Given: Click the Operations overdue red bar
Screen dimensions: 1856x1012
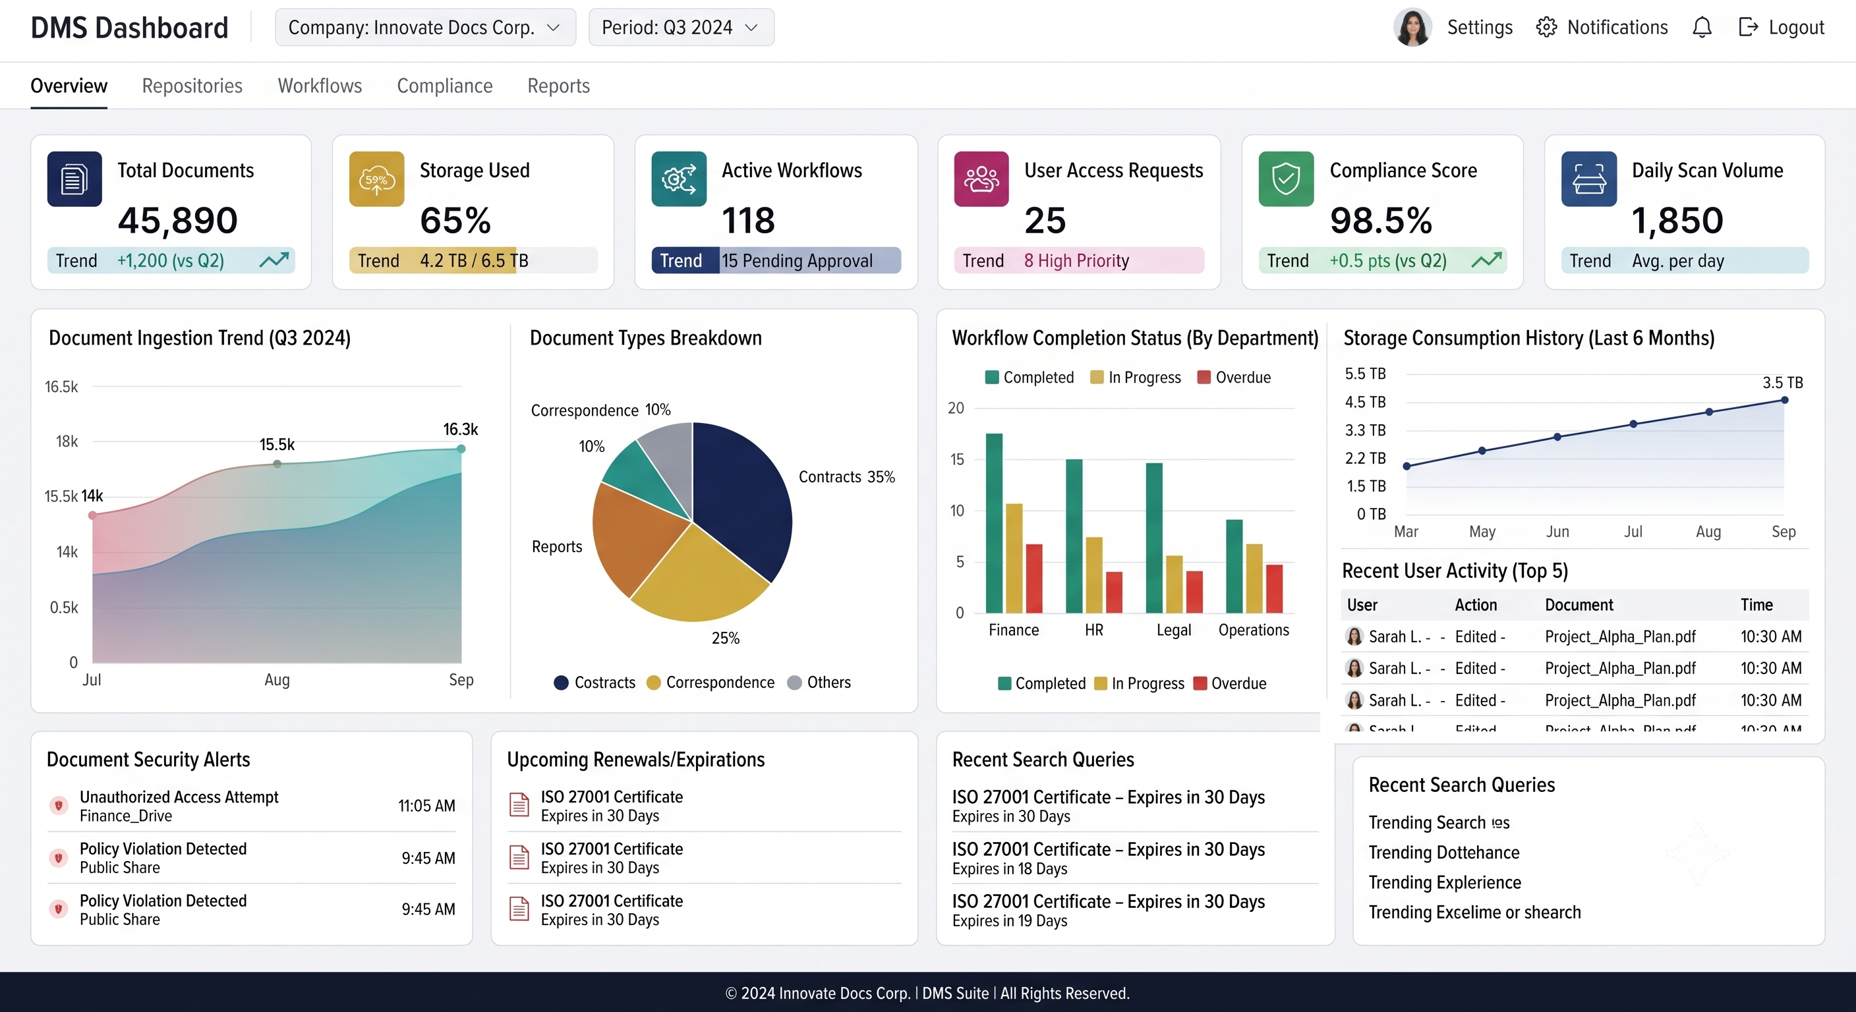Looking at the screenshot, I should pos(1274,588).
